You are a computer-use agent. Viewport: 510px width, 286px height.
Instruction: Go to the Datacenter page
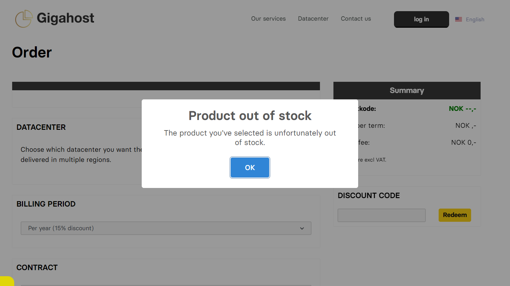click(313, 19)
